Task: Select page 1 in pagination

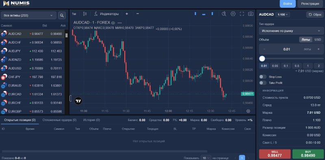Action: pyautogui.click(x=242, y=158)
